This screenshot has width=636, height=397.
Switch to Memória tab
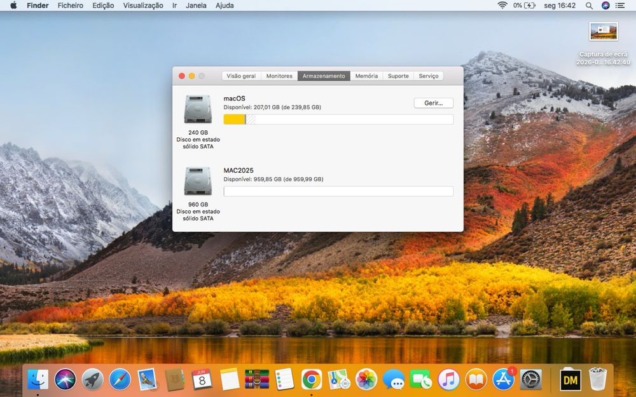367,76
